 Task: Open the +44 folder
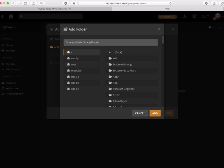(131, 58)
